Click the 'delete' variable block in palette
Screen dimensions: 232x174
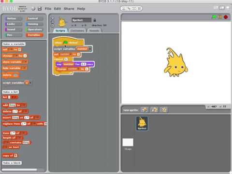11,75
